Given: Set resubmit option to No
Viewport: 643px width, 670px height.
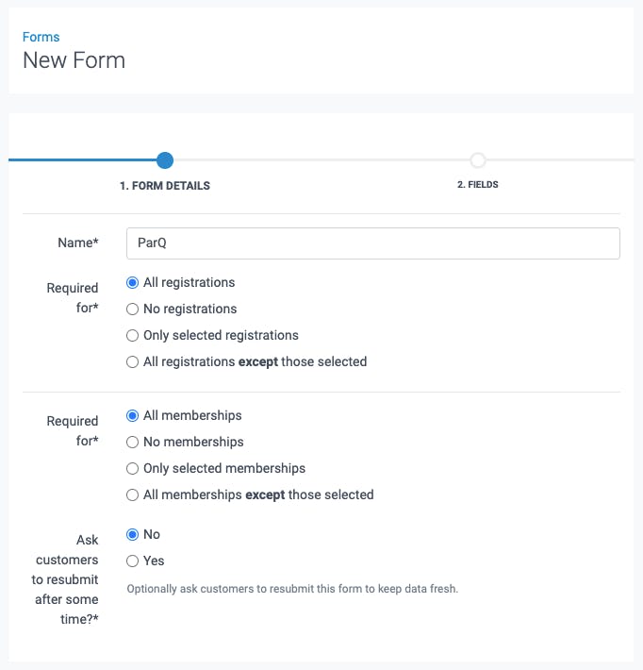Looking at the screenshot, I should click(133, 534).
